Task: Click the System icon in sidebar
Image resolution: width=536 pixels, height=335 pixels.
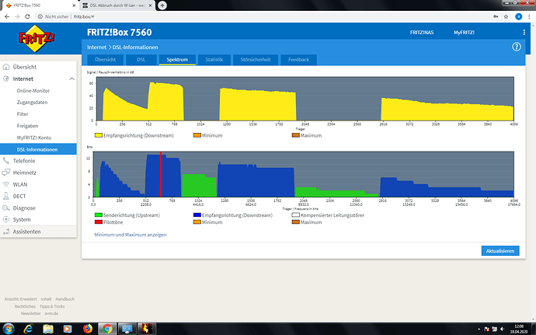Action: 5,219
